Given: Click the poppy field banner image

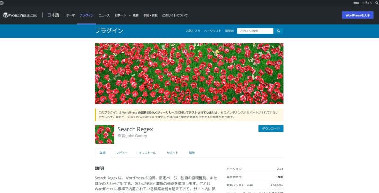Looking at the screenshot, I should pos(189,74).
